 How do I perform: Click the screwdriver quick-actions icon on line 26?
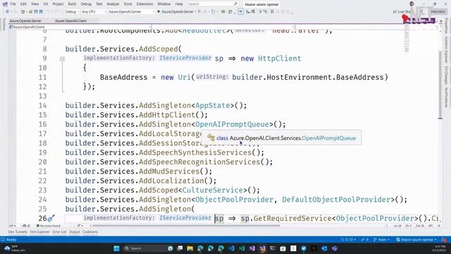pos(51,218)
